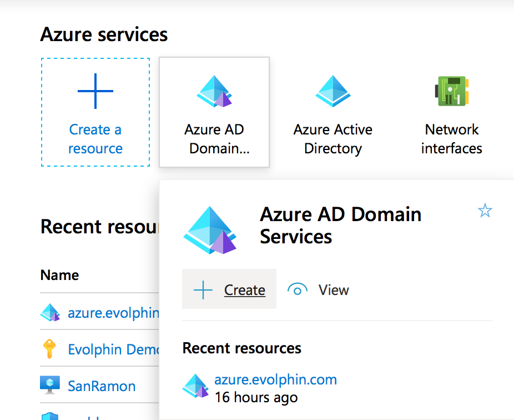Image resolution: width=514 pixels, height=420 pixels.
Task: Open the Evolphin Demo key resource link
Action: 113,349
